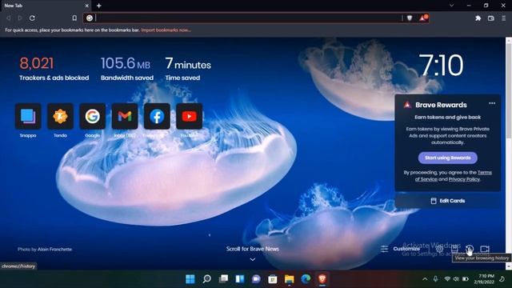Open Windows taskbar Search

click(206, 279)
